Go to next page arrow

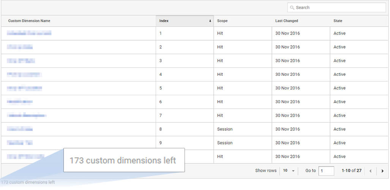(x=382, y=171)
